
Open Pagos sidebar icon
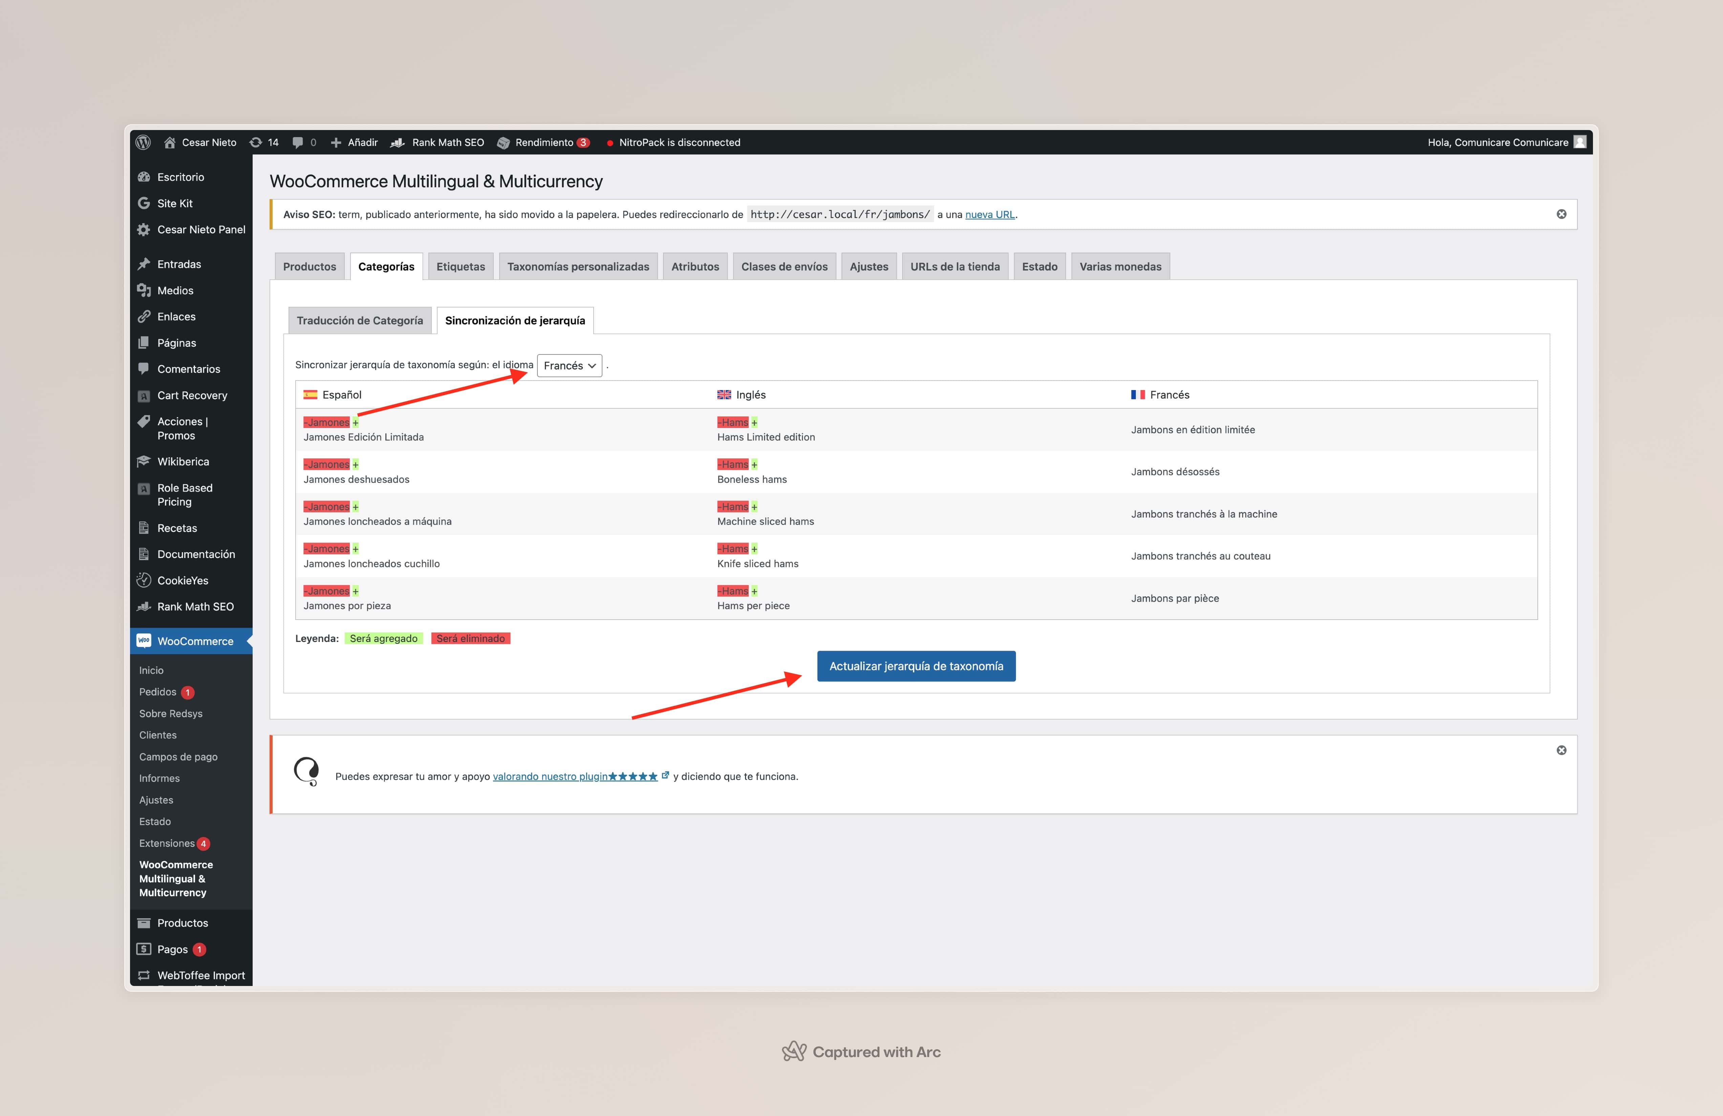[143, 949]
